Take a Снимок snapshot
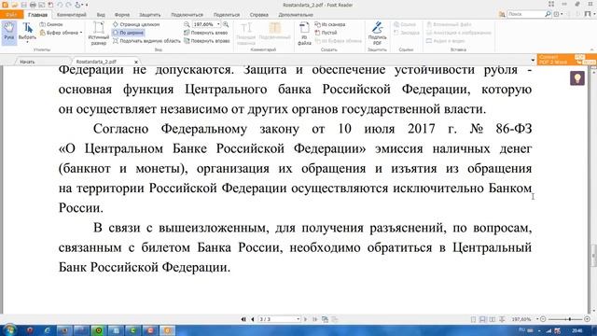597x336 pixels. tap(51, 24)
